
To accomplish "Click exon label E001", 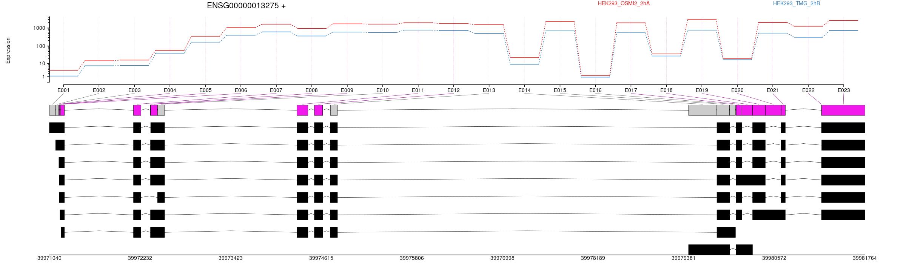I will 63,90.
